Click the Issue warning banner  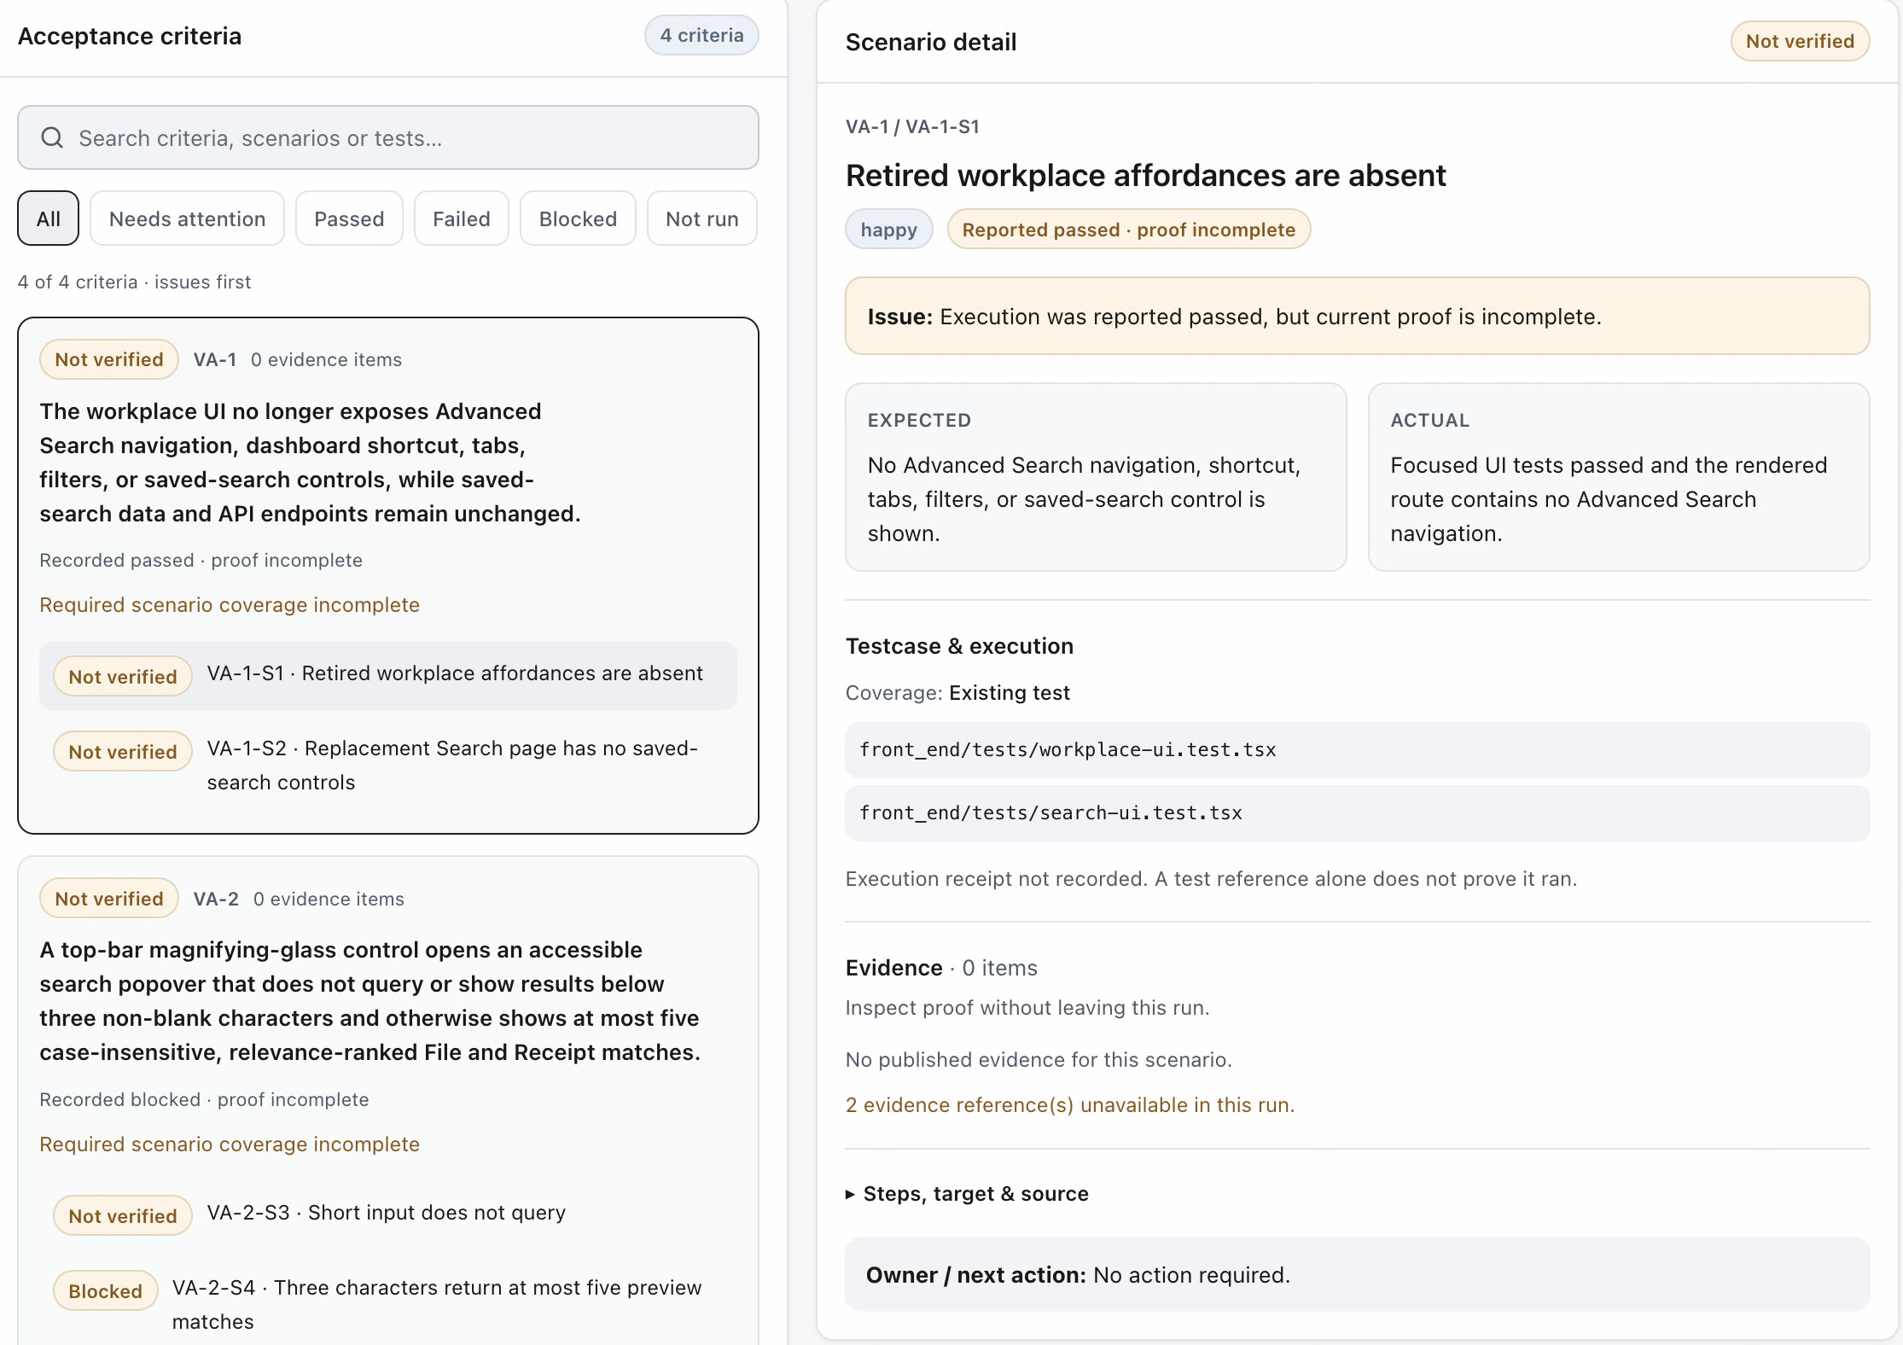coord(1357,316)
